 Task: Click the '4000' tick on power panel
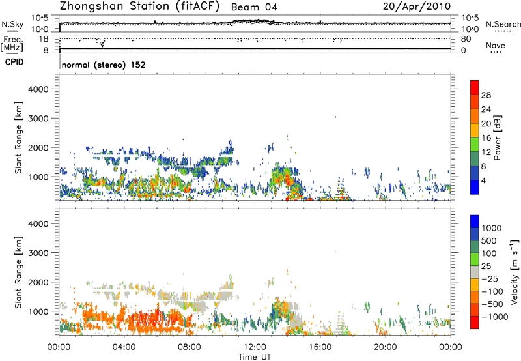38,89
